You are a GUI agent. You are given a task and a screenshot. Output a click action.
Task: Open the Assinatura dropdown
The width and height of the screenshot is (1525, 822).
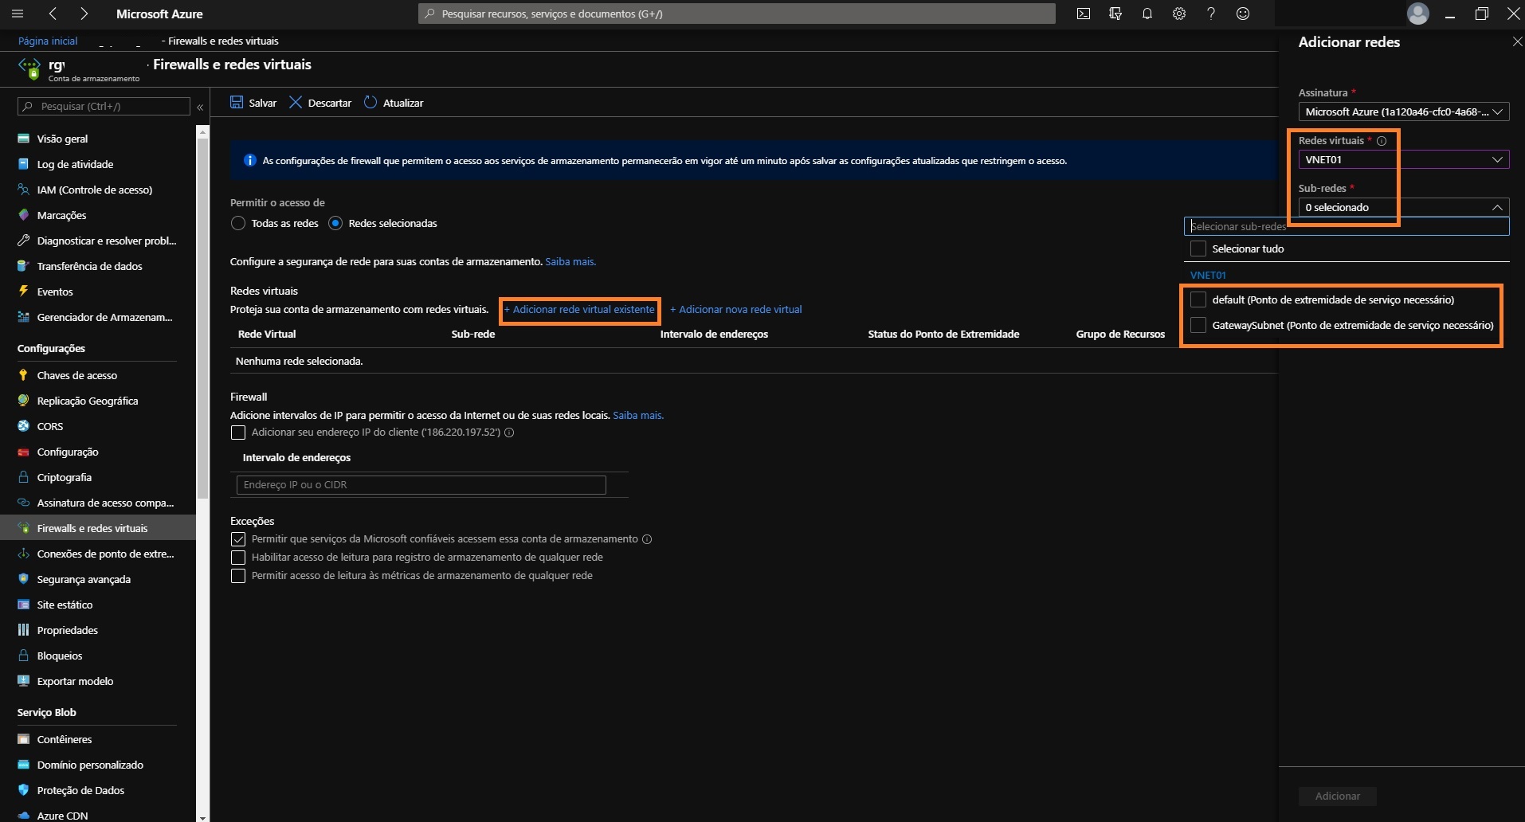[1404, 112]
